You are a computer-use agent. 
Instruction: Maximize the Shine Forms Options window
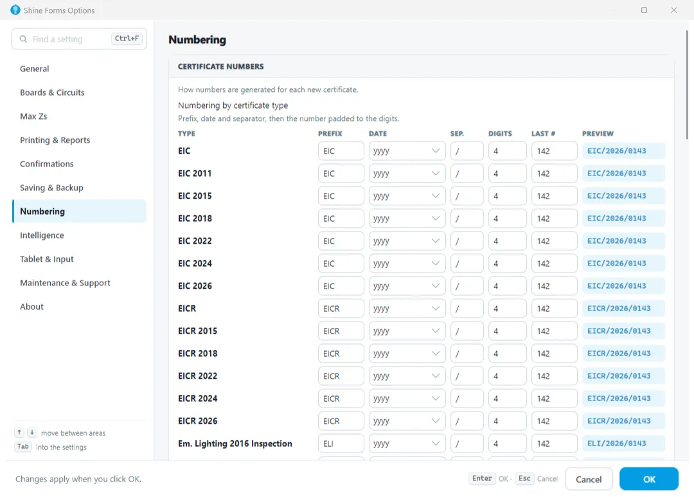click(644, 10)
